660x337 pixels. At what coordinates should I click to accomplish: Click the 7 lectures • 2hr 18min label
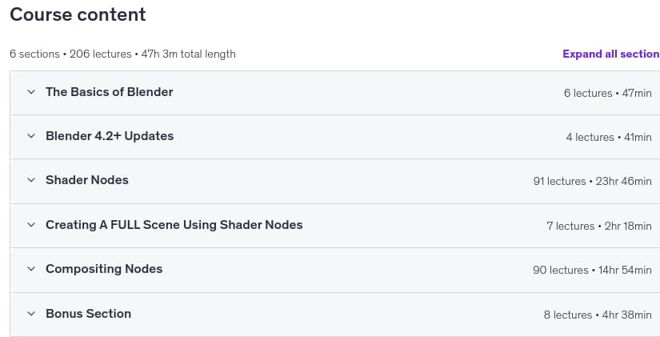(599, 227)
